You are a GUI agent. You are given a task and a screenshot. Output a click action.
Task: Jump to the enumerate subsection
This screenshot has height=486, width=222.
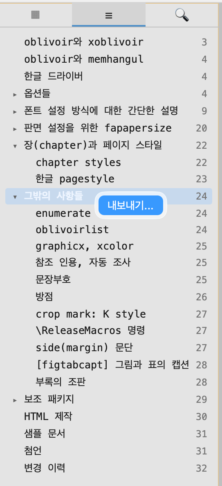(63, 213)
